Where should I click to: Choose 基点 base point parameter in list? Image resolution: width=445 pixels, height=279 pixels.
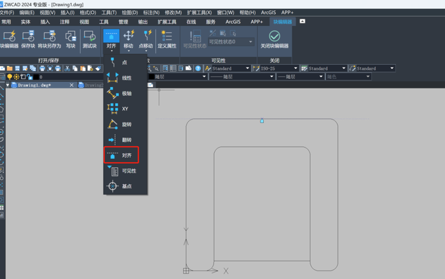125,186
